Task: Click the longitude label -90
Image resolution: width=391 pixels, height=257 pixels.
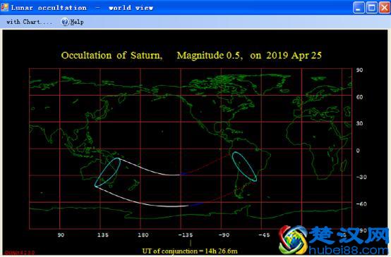Action: tap(224, 235)
